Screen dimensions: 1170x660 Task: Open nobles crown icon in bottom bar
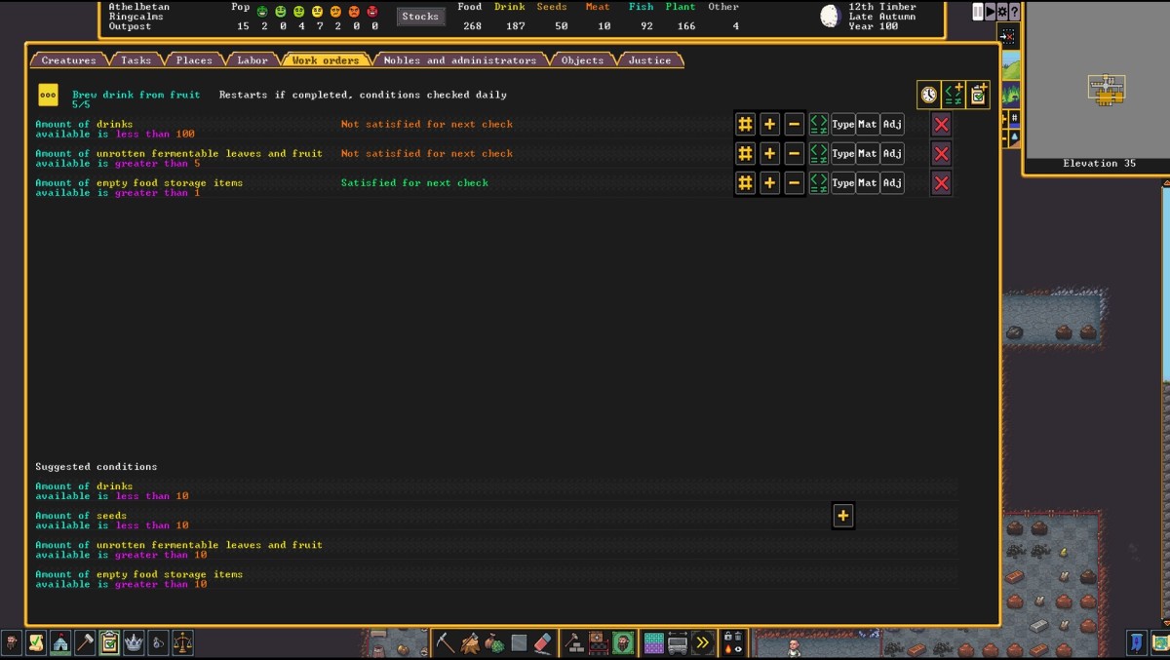click(134, 642)
